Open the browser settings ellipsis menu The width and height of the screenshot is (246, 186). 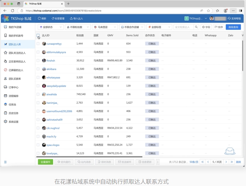233,11
